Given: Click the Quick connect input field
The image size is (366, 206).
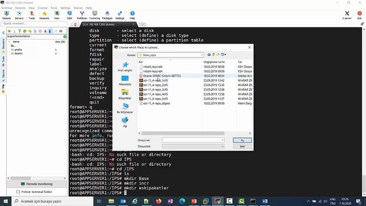Looking at the screenshot, I should point(34,23).
